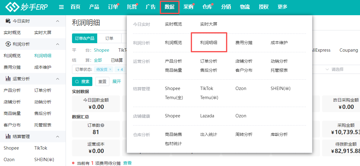Click the help icon beside 订单数
The image size is (360, 166).
102,126
